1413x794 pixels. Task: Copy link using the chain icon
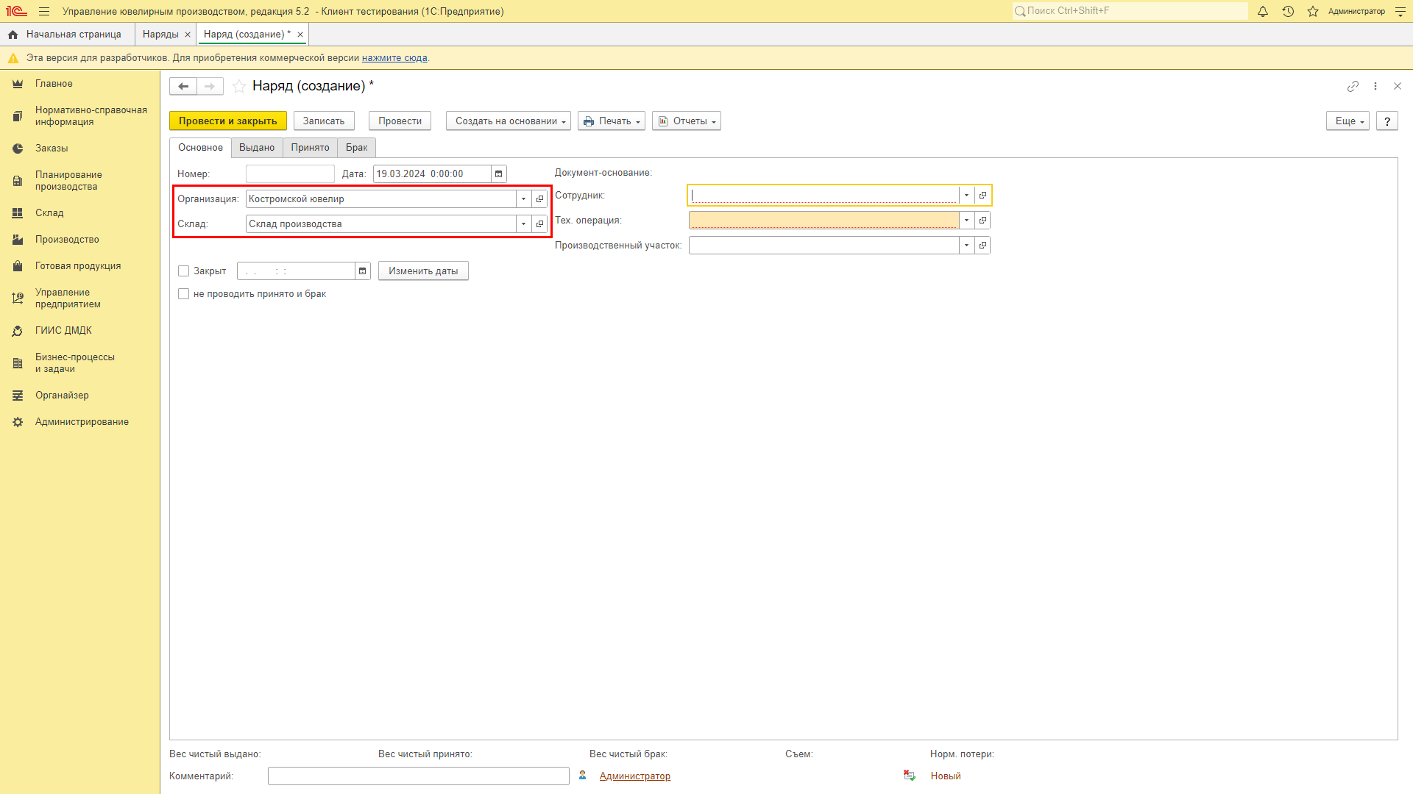click(x=1353, y=87)
